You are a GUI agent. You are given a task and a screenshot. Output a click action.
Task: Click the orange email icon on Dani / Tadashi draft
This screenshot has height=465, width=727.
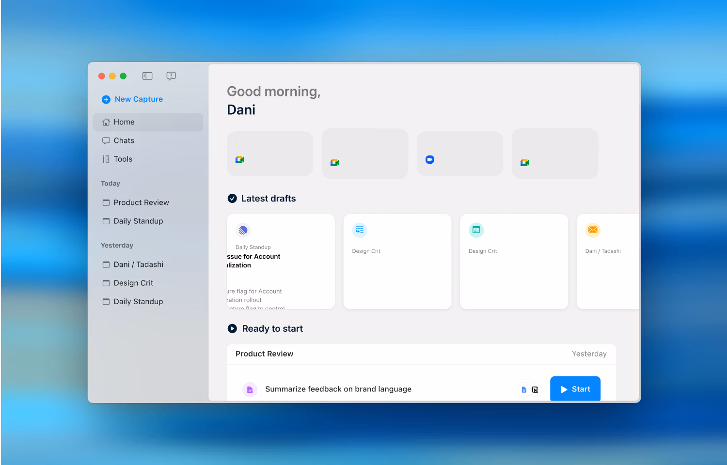[592, 230]
